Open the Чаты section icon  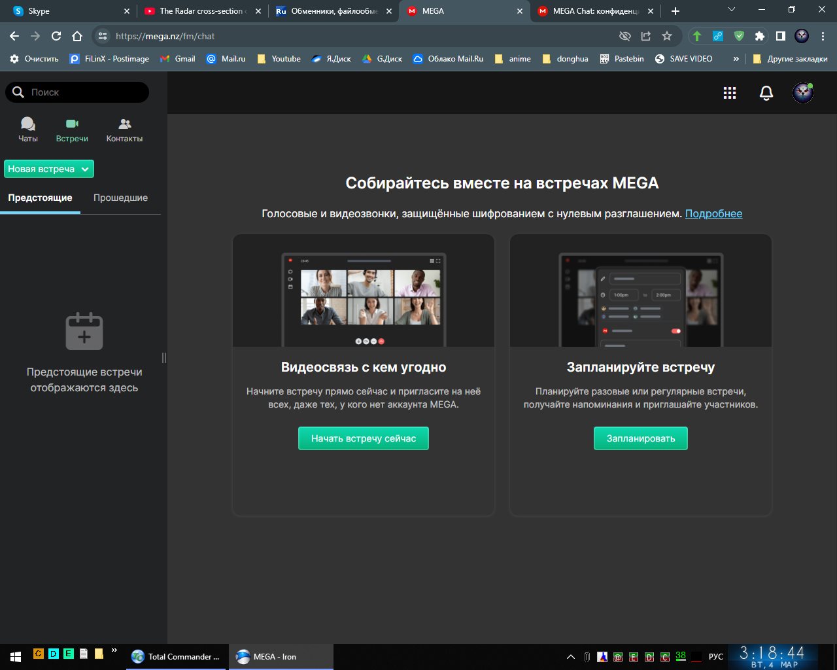click(28, 124)
